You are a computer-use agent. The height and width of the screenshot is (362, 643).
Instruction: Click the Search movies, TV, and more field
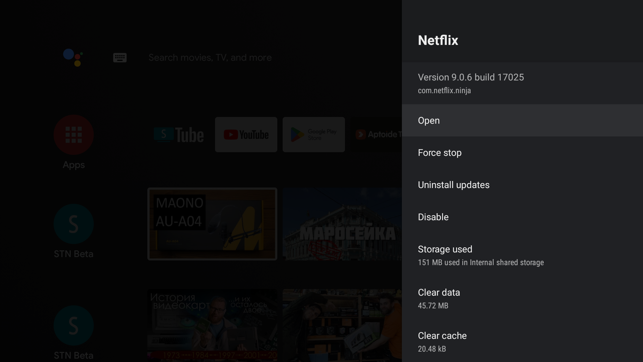210,57
